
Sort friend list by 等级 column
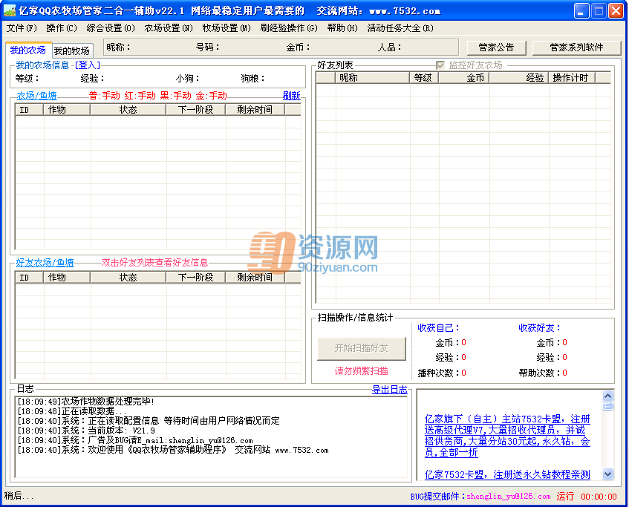(x=424, y=78)
